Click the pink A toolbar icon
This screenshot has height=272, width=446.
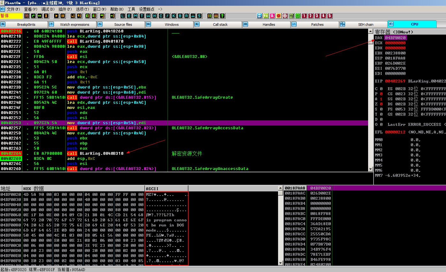272,16
